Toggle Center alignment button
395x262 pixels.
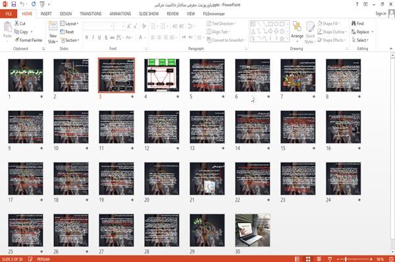(159, 37)
